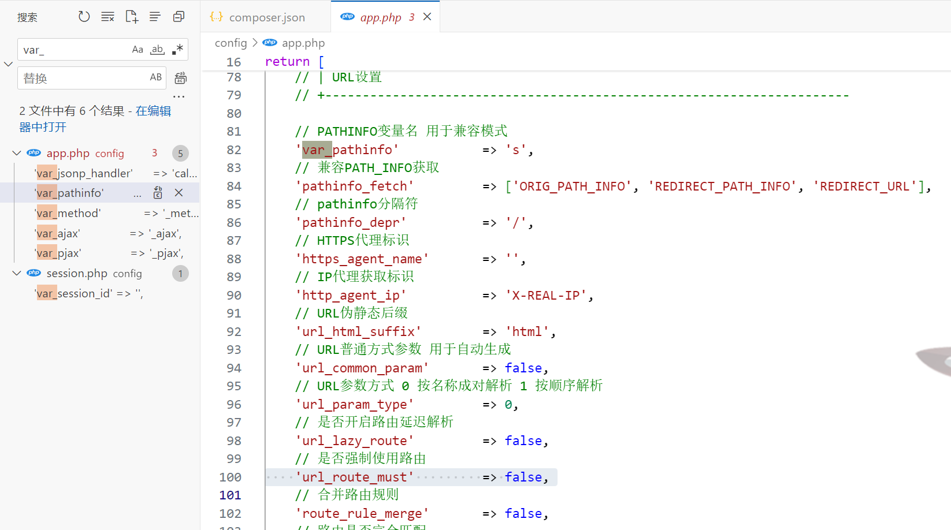Screen dimensions: 951x530
Task: Collapse session.php search results group
Action: tap(17, 273)
